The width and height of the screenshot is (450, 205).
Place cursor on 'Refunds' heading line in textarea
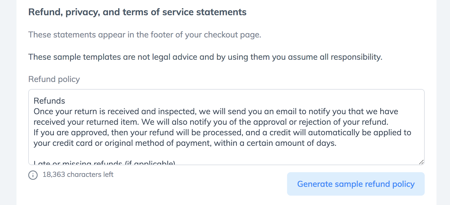[49, 101]
